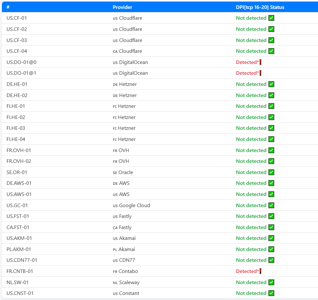Click the 'DE AWS' provider text
Viewport: 318px width, 300px height.
pos(121,183)
